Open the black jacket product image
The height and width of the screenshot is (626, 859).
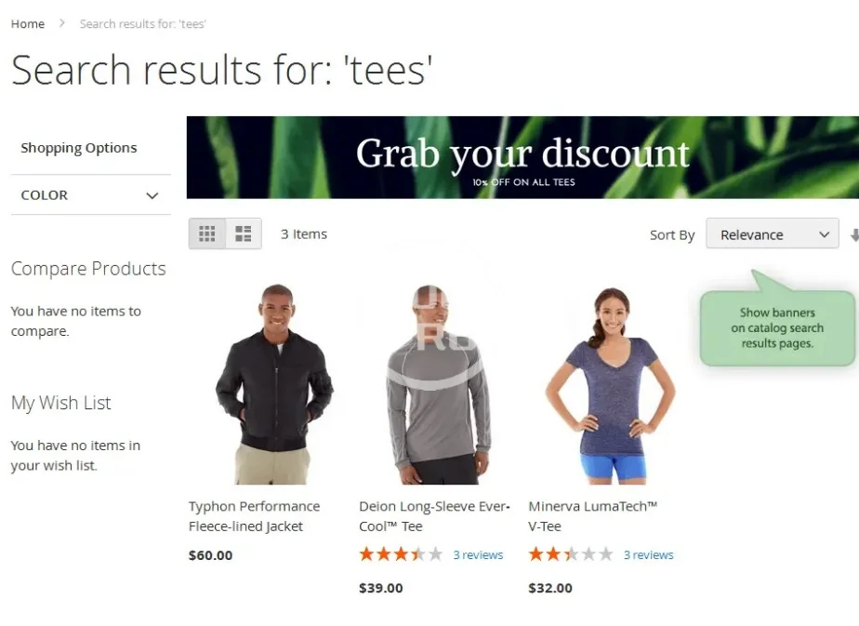coord(274,384)
